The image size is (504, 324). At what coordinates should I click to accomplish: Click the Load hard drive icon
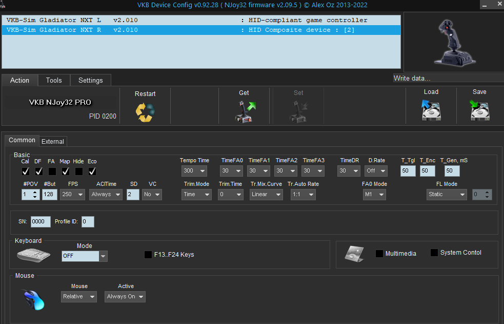point(431,110)
